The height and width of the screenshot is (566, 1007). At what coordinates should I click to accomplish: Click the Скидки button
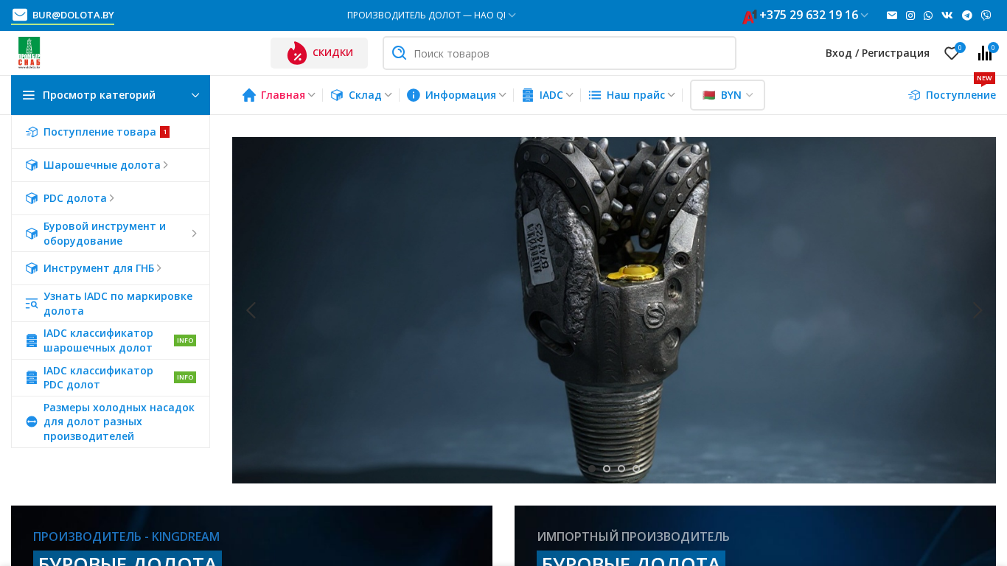click(319, 53)
